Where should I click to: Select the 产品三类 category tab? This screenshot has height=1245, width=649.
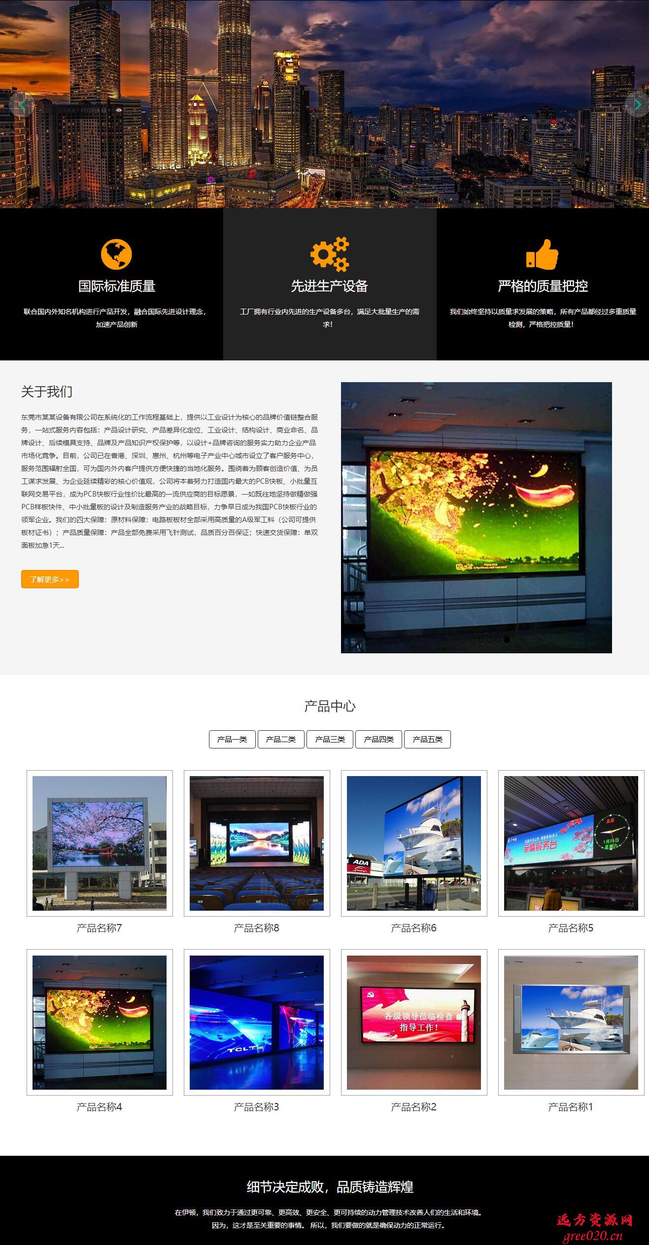pos(330,739)
